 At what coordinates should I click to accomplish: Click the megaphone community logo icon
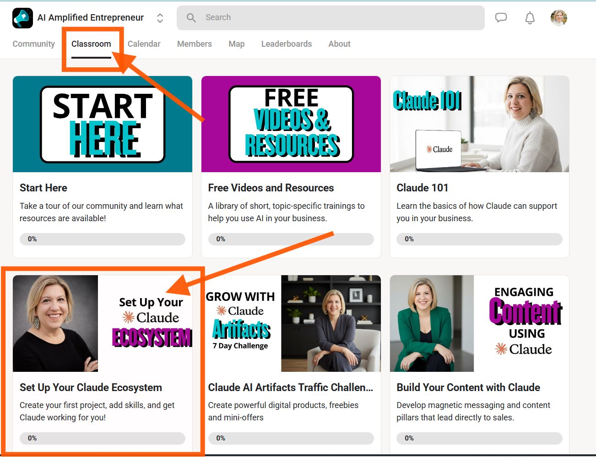coord(22,18)
